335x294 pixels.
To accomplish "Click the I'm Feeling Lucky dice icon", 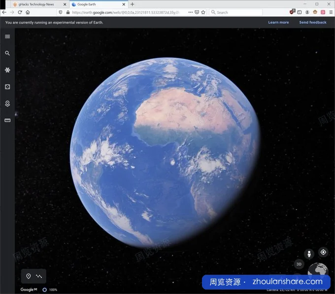I will (7, 87).
